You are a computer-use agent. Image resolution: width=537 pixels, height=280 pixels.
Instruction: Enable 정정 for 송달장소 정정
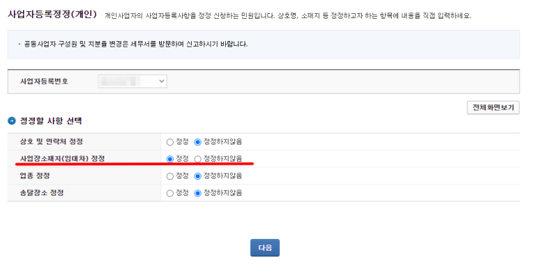tap(170, 193)
